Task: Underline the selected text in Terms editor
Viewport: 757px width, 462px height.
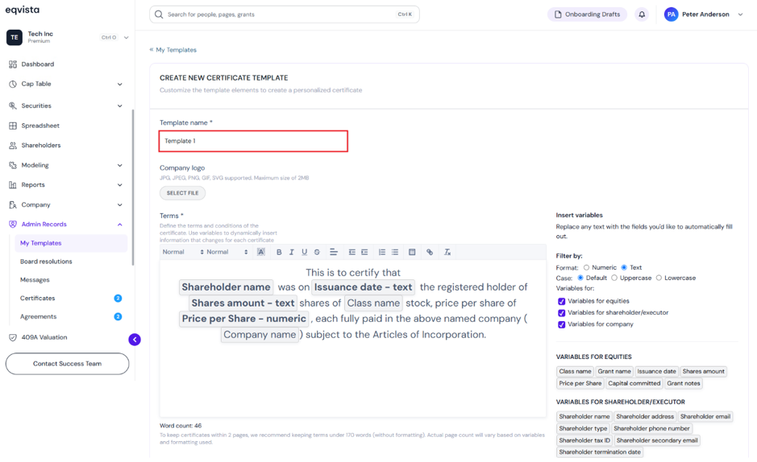Action: click(x=304, y=252)
